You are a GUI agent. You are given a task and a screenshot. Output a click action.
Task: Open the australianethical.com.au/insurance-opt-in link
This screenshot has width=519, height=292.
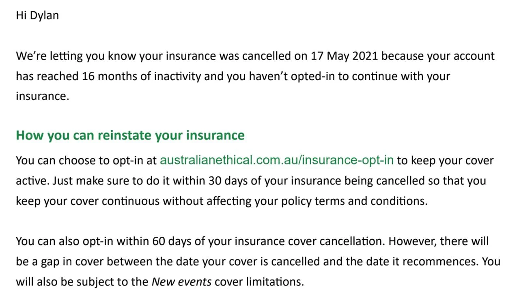[x=277, y=160]
